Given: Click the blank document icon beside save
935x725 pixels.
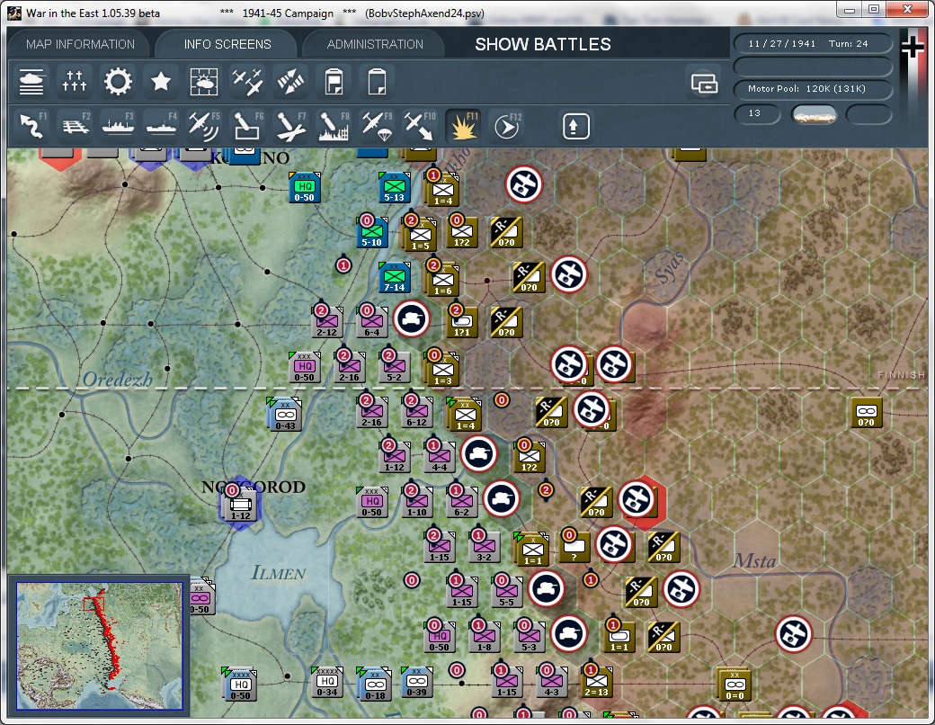Looking at the screenshot, I should [377, 82].
